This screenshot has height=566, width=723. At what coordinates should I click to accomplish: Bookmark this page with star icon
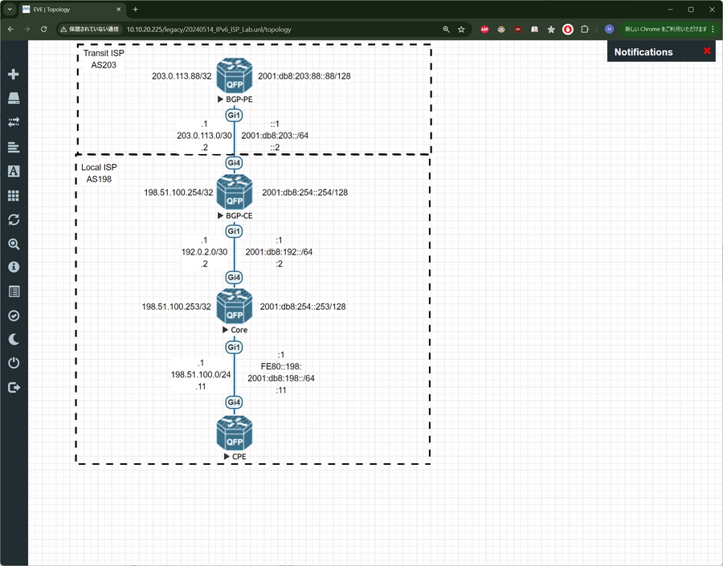coord(461,29)
